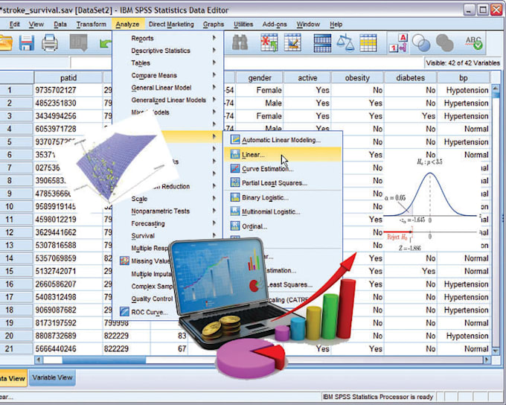Open the Analyze menu
506x405 pixels.
(x=127, y=25)
